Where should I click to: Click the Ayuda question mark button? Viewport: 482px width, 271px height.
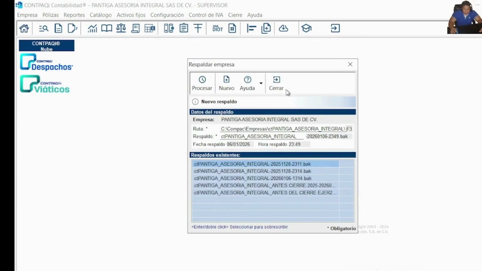247,83
